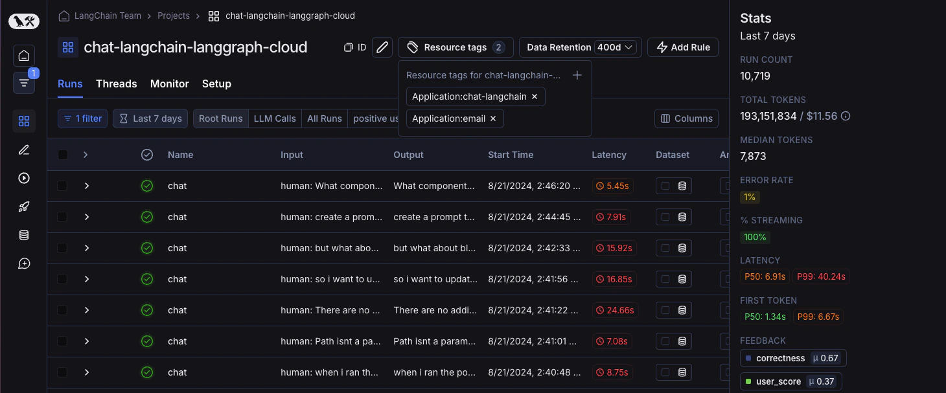Open the rocket deployments icon in sidebar

click(x=24, y=207)
